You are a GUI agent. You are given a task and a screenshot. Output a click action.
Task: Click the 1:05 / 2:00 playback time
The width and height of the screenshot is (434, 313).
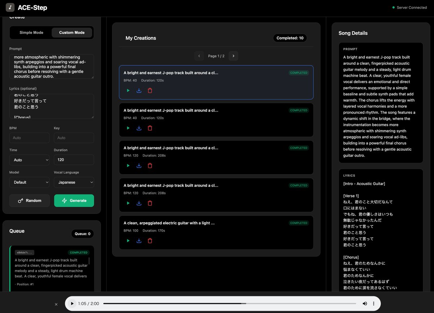(88, 304)
